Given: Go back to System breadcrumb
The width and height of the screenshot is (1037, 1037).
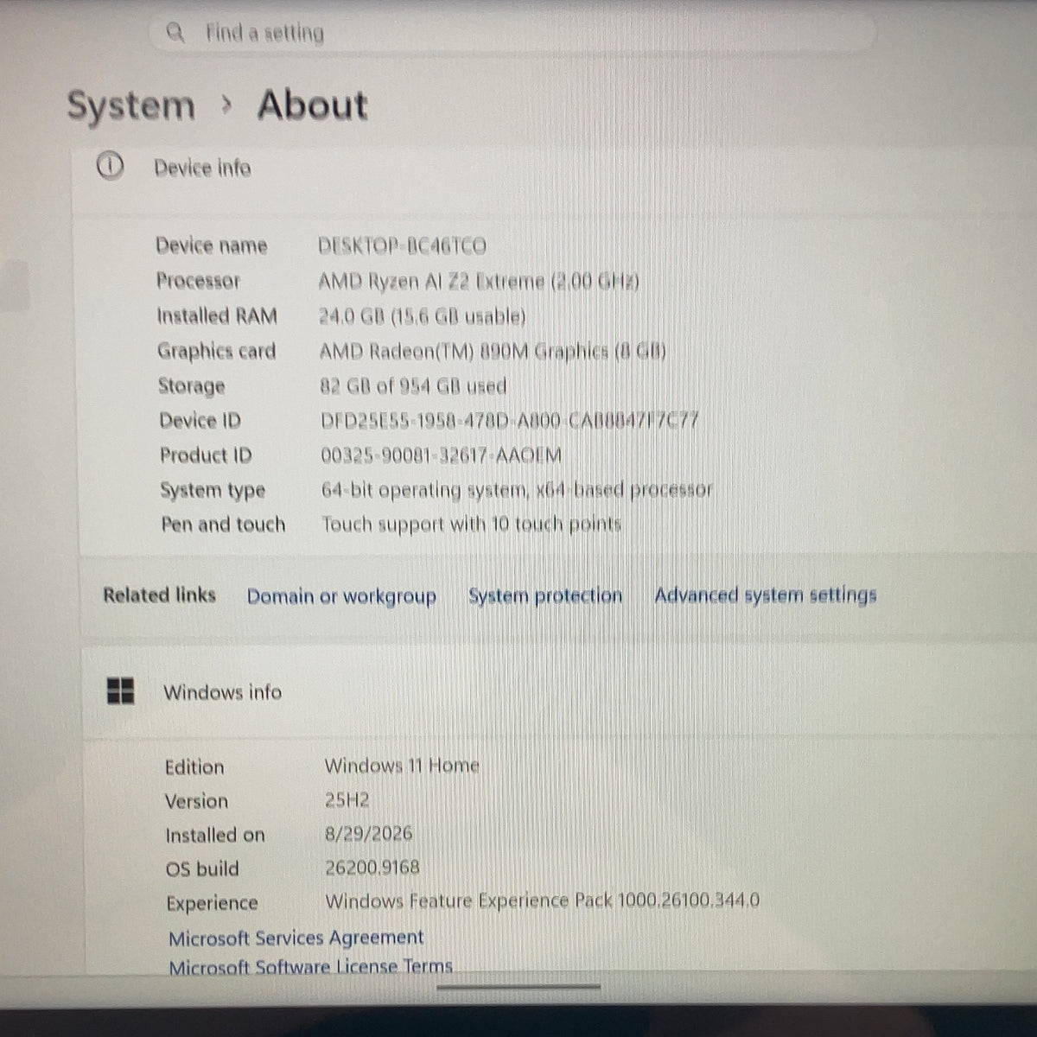Looking at the screenshot, I should click(x=131, y=107).
